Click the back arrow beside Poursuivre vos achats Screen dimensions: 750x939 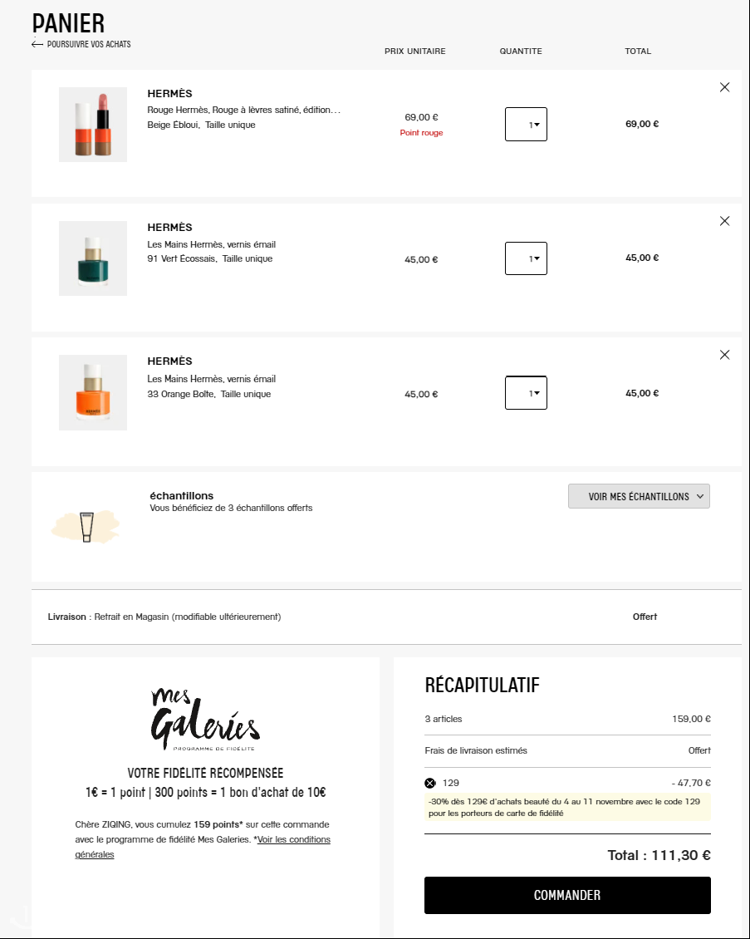[x=37, y=44]
